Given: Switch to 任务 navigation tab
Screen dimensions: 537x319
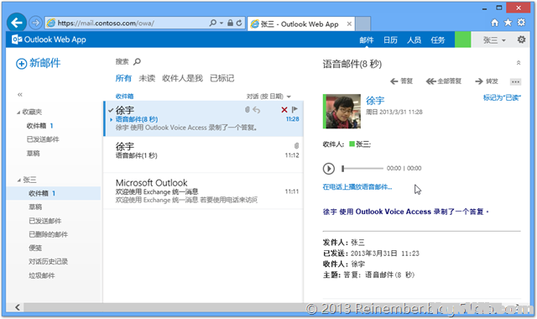Looking at the screenshot, I should pyautogui.click(x=438, y=40).
